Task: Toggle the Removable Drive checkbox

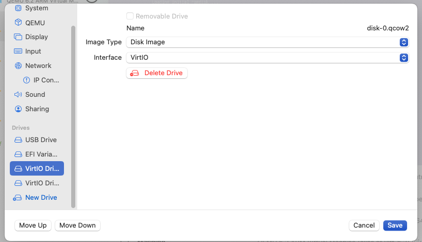Action: coord(130,16)
